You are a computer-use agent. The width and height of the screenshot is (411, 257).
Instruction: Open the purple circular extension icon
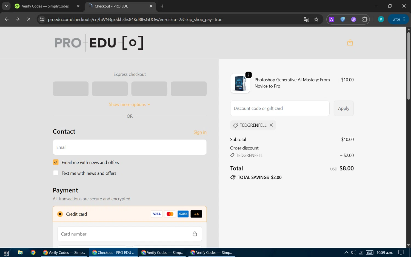tap(353, 19)
